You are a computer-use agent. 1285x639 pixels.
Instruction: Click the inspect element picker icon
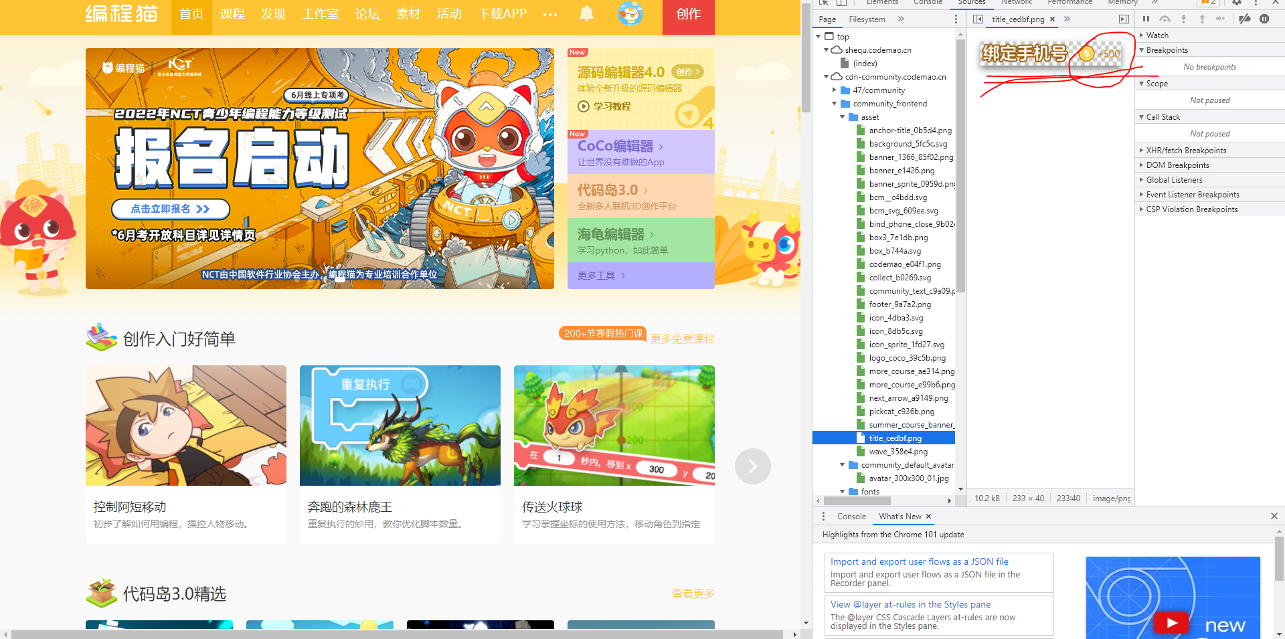pyautogui.click(x=824, y=3)
